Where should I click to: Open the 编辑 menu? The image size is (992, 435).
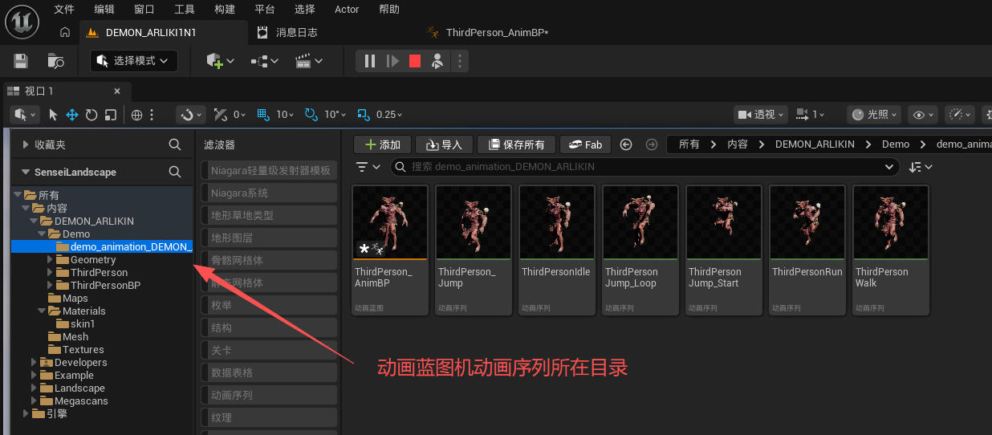[104, 10]
